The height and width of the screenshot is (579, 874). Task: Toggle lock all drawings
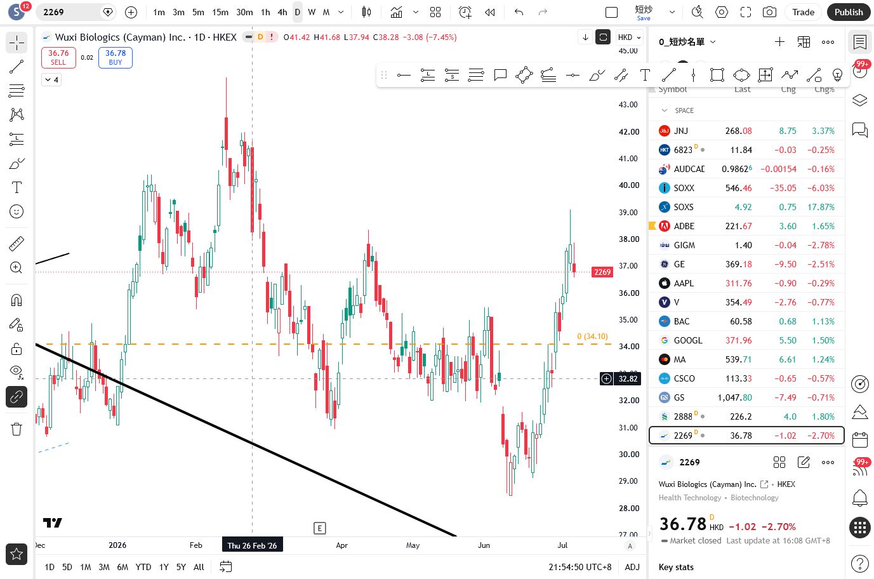(17, 349)
